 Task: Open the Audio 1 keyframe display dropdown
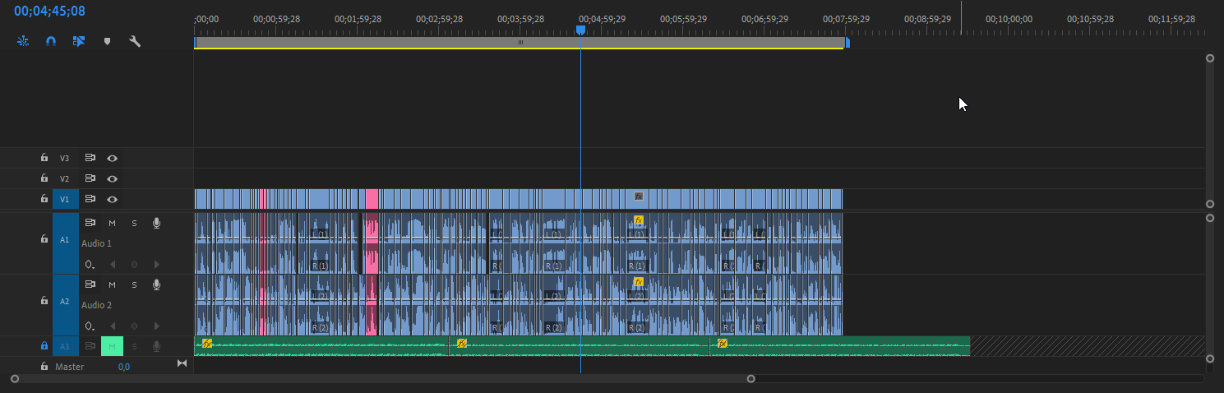[90, 265]
